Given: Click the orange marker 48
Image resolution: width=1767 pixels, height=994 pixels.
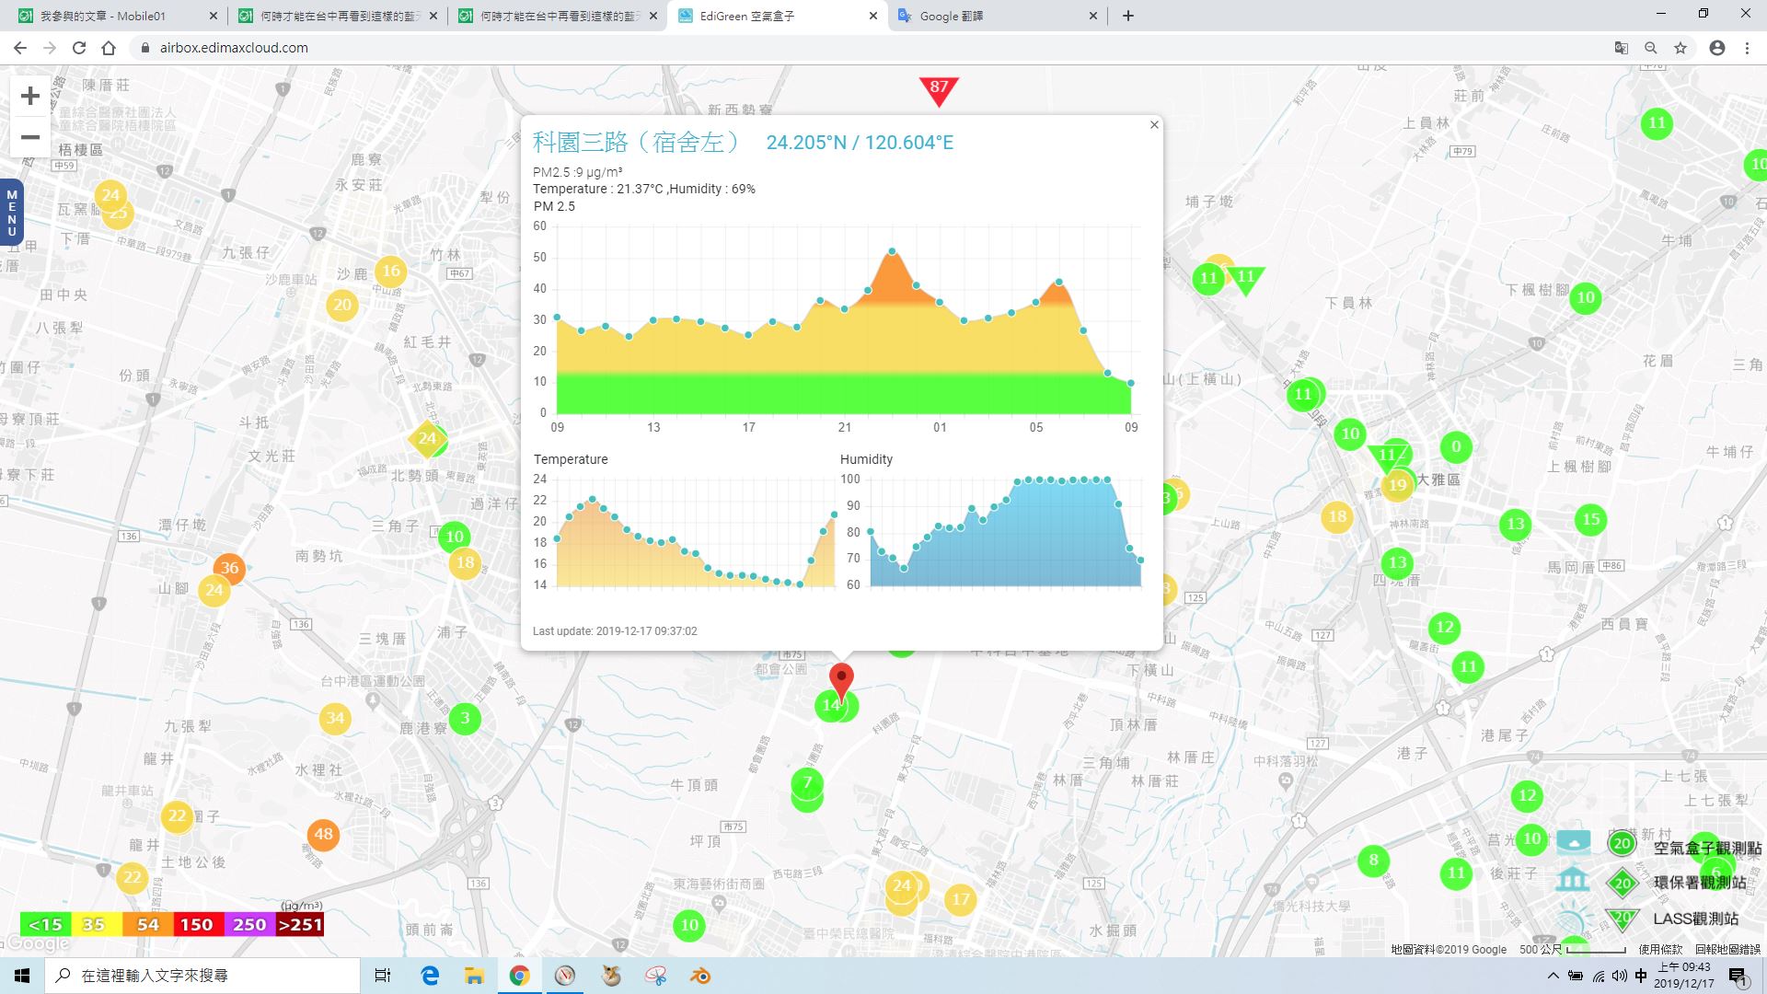Looking at the screenshot, I should click(323, 835).
